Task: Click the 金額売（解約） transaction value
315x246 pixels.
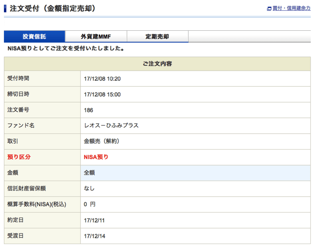Action: [x=102, y=141]
